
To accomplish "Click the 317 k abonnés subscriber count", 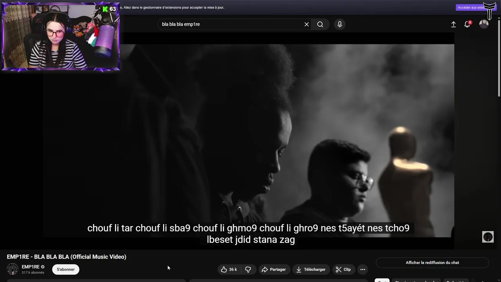I will (33, 273).
